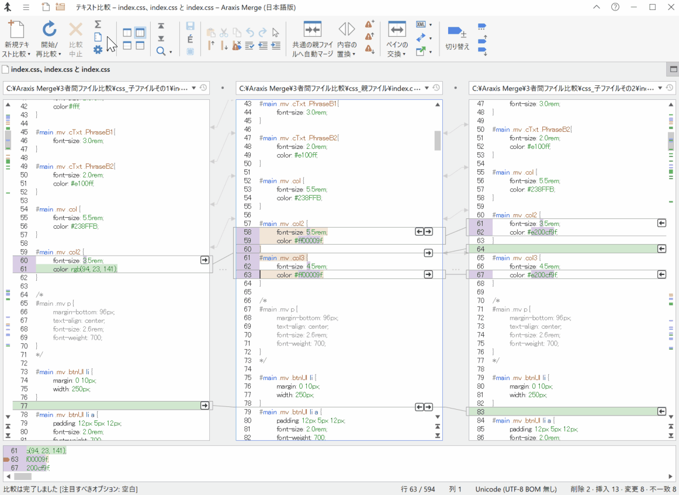Click the 切り替え bookmark toggle icon

[x=456, y=31]
